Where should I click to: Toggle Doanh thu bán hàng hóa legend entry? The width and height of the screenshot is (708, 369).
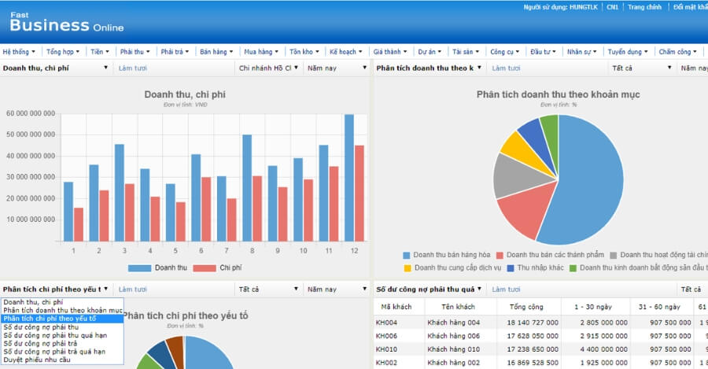coord(450,255)
